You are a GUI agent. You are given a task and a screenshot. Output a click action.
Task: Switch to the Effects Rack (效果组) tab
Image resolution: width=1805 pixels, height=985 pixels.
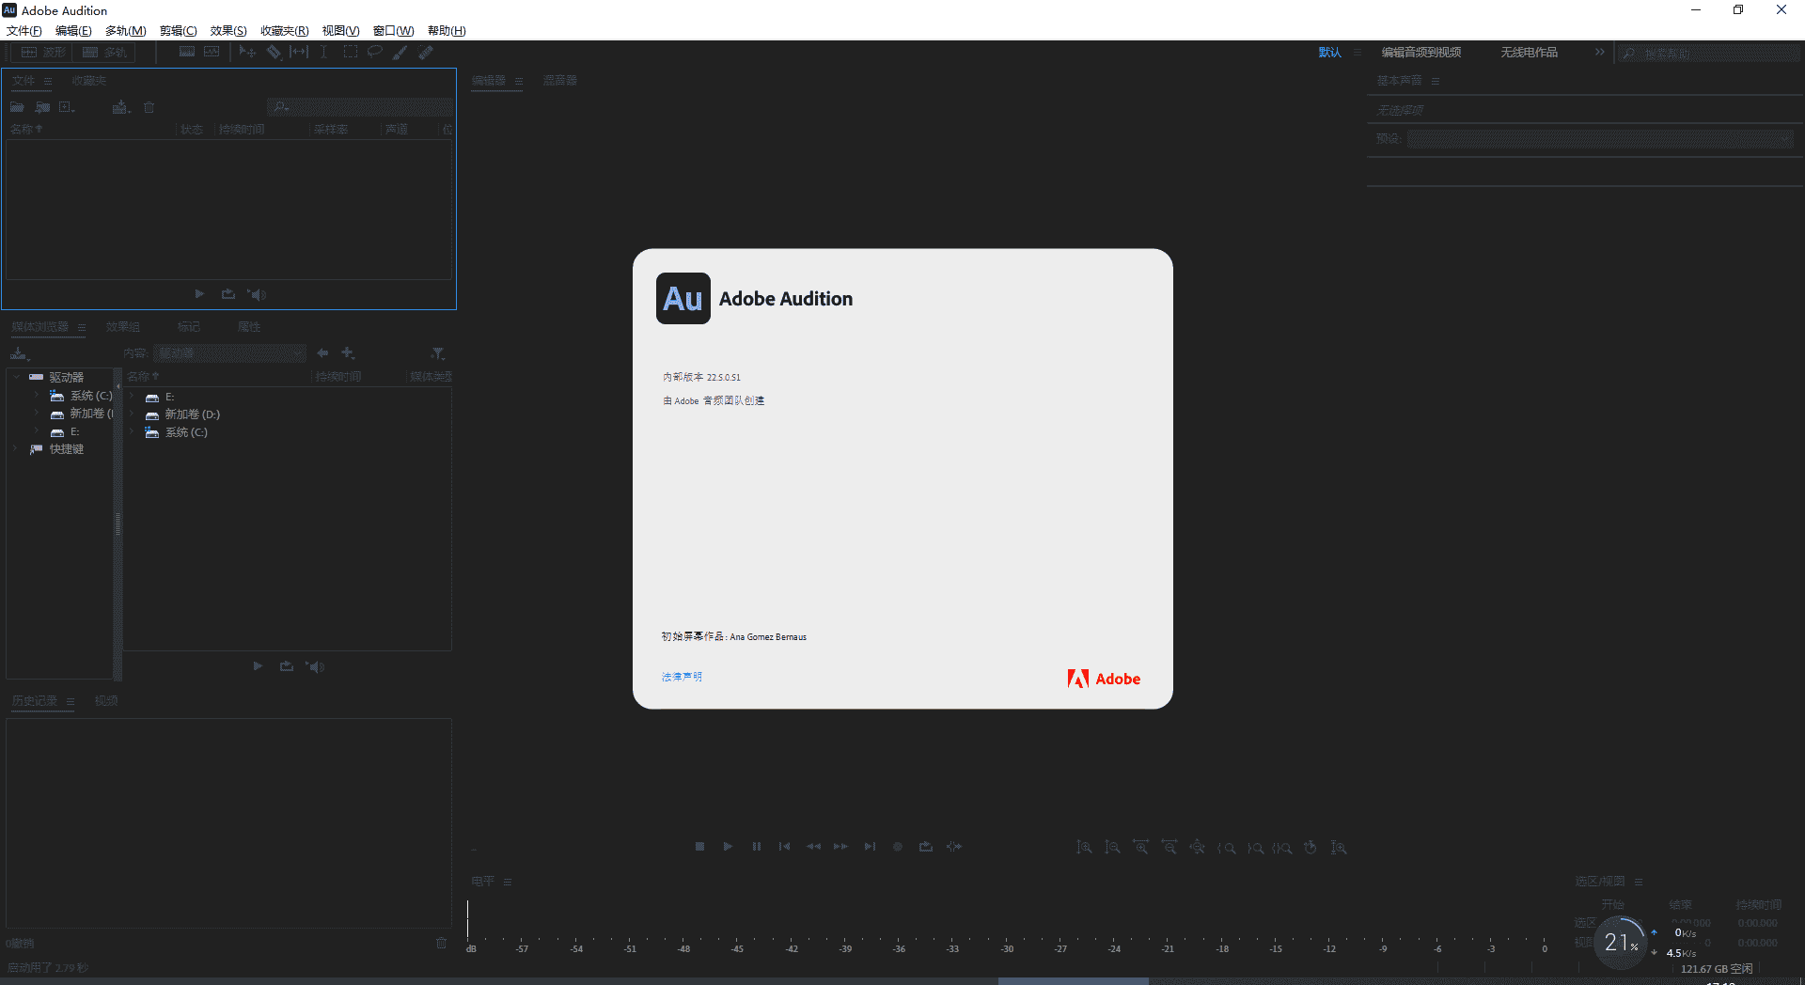122,327
